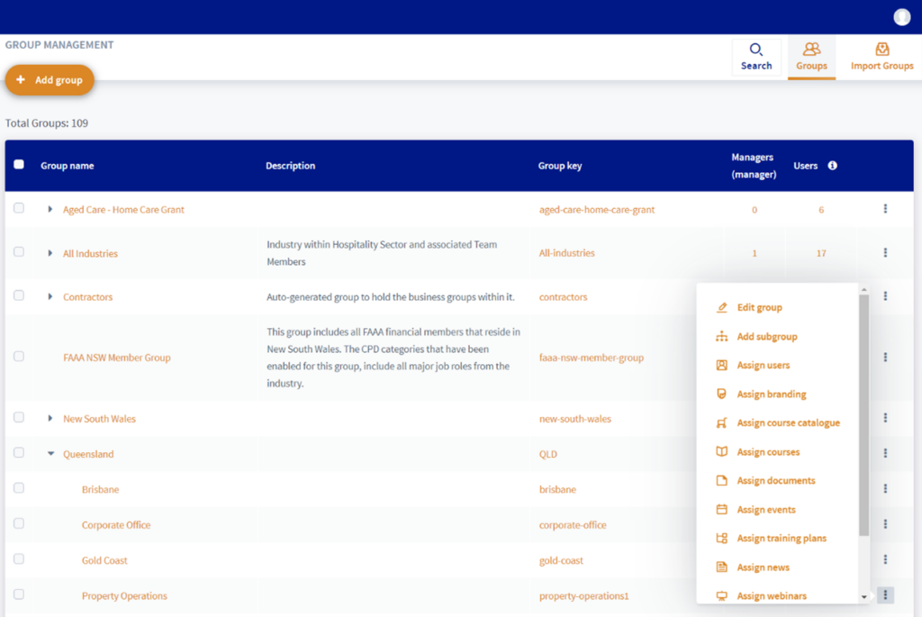Viewport: 922px width, 617px height.
Task: Click the shield icon beside Assign branding
Action: pos(721,395)
